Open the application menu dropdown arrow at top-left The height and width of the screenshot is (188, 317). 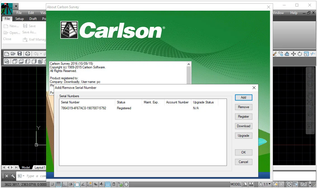click(x=16, y=6)
